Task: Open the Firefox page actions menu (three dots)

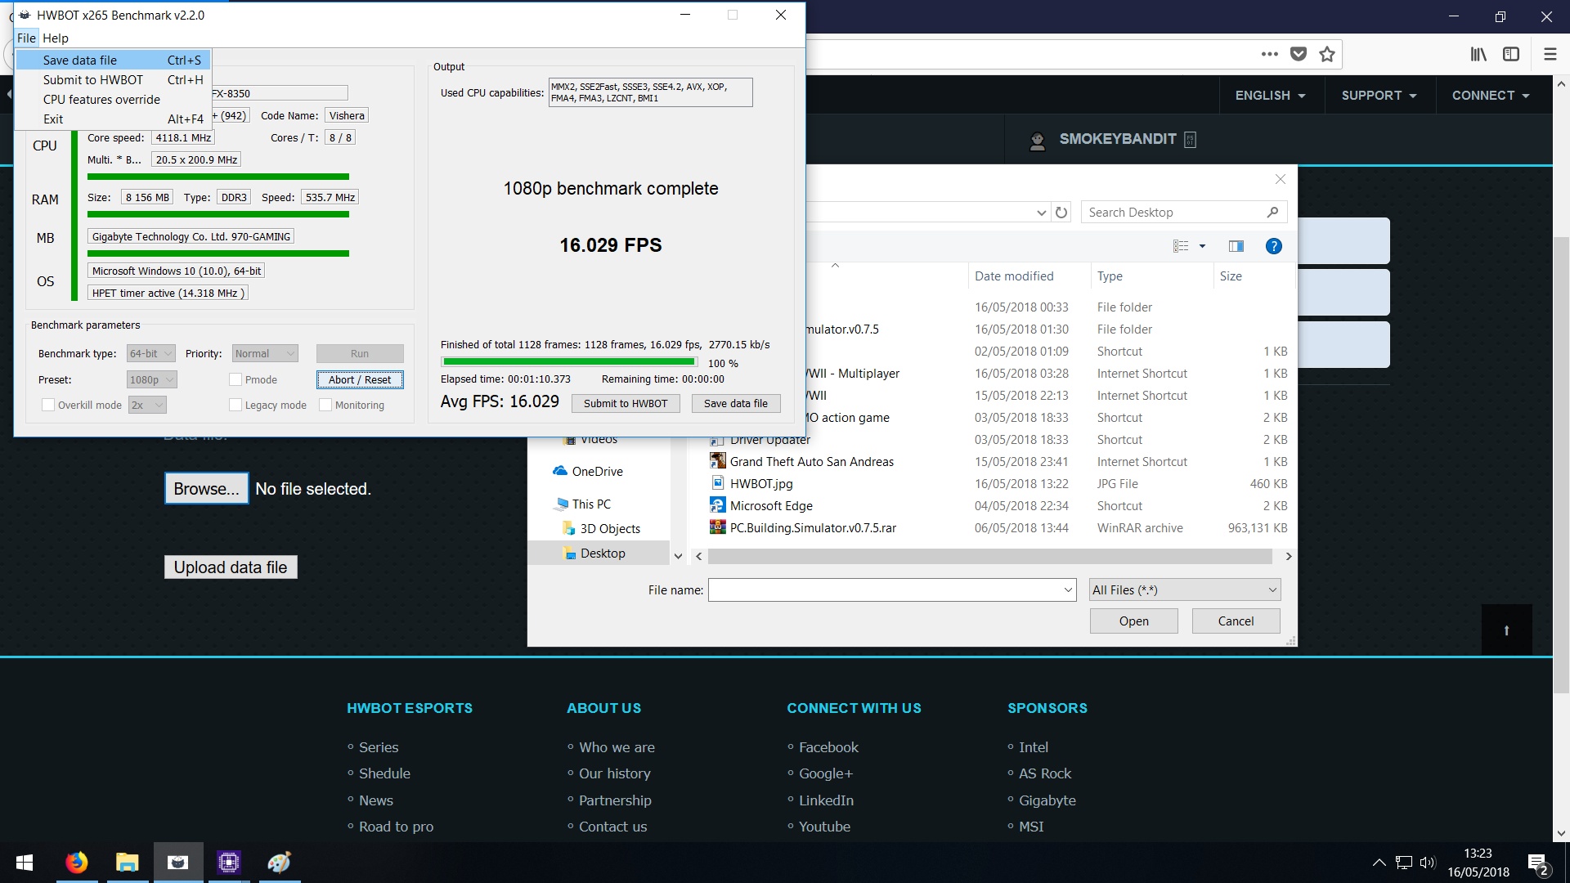Action: 1269,54
